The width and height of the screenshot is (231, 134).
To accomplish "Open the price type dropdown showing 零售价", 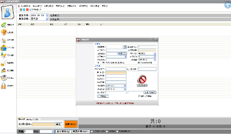I will 47,19.
